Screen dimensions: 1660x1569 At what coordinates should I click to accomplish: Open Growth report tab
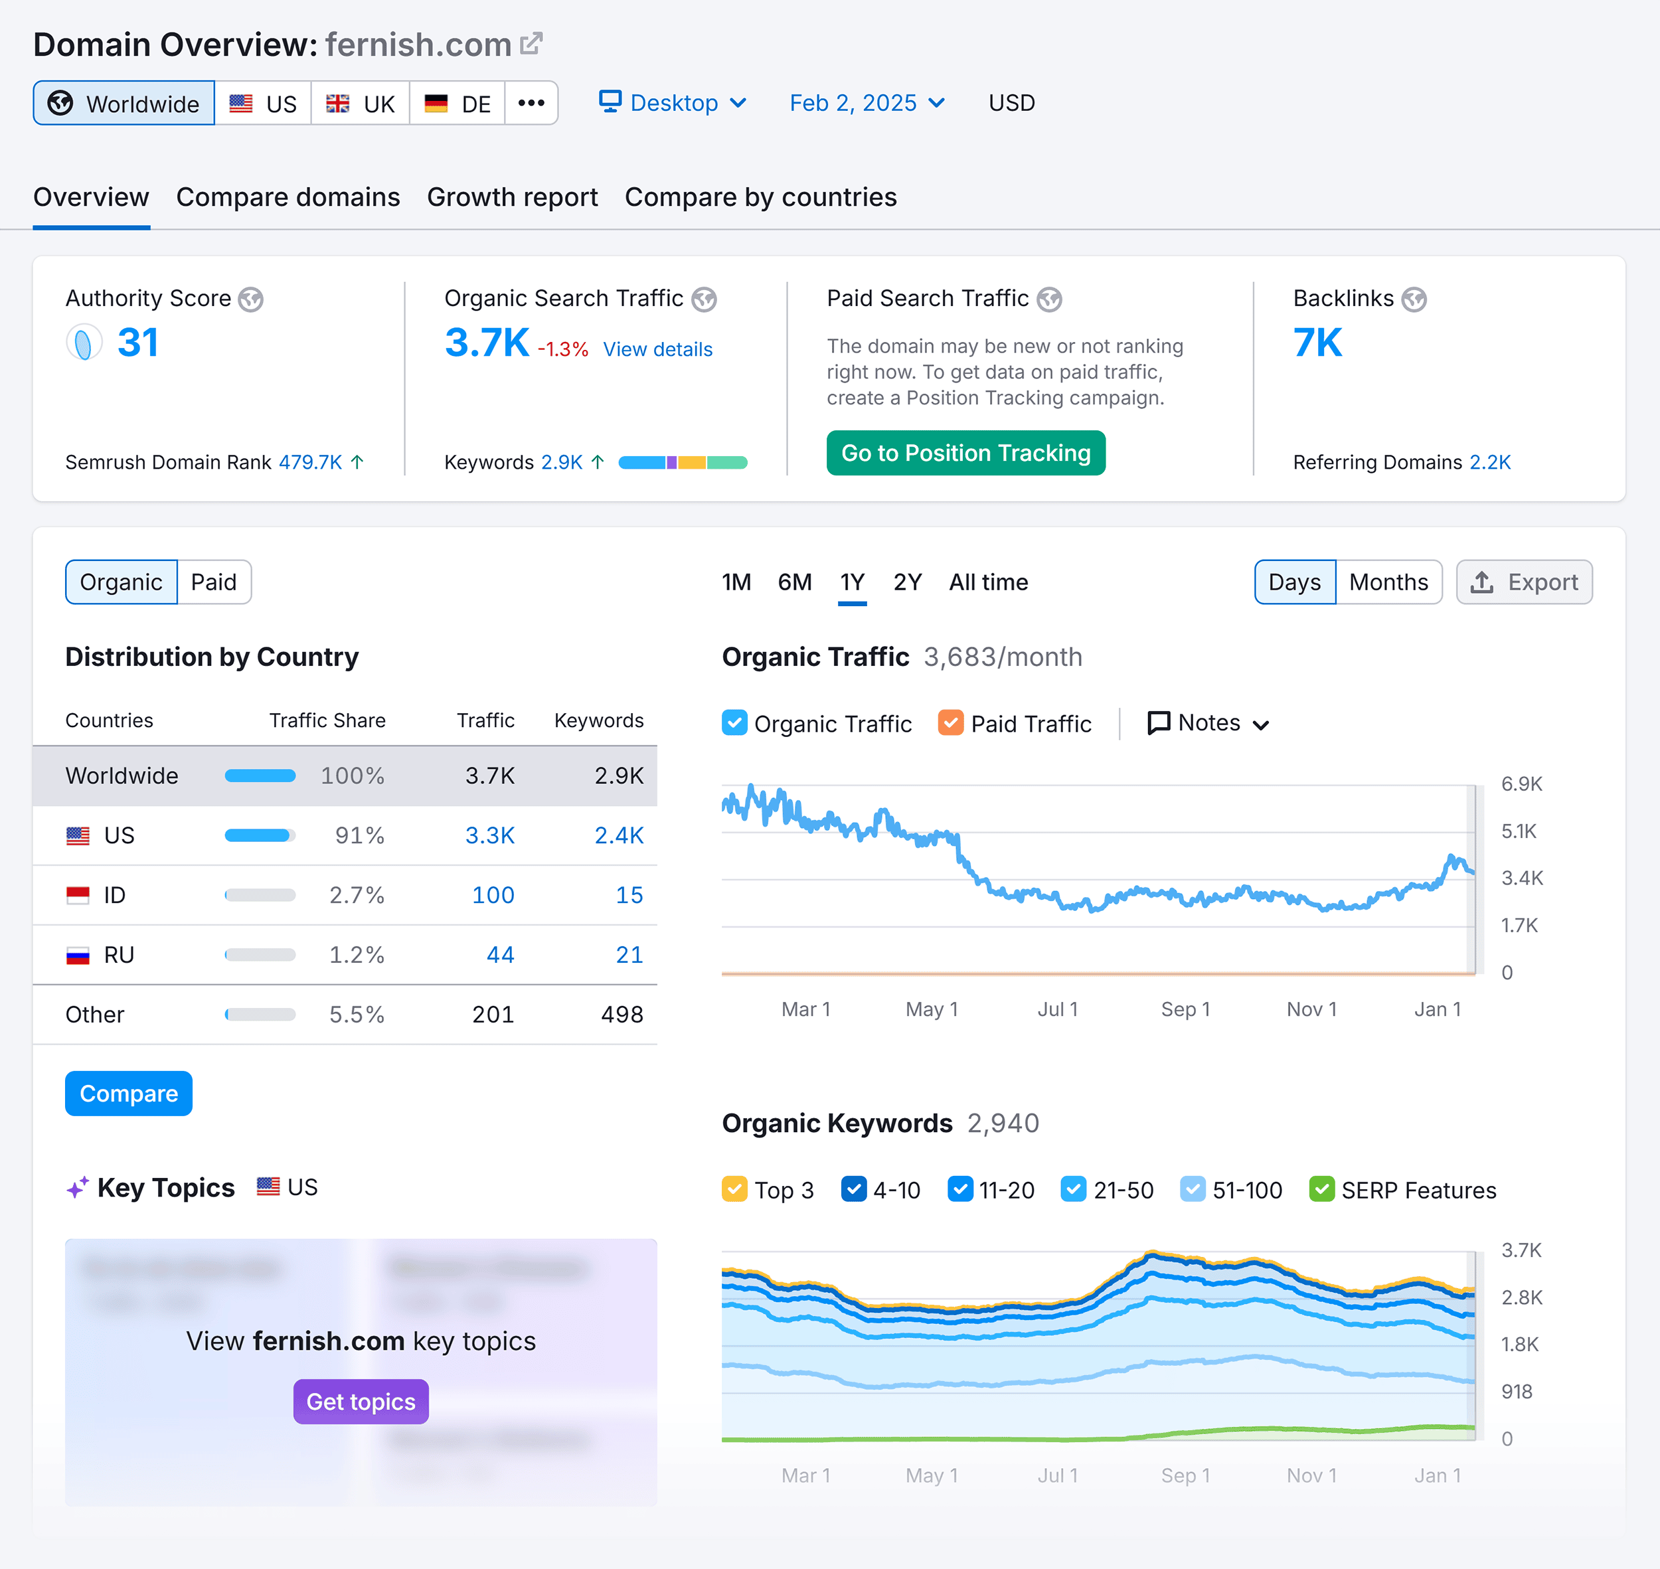pyautogui.click(x=513, y=197)
